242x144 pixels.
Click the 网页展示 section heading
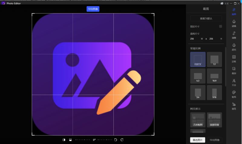pyautogui.click(x=195, y=109)
